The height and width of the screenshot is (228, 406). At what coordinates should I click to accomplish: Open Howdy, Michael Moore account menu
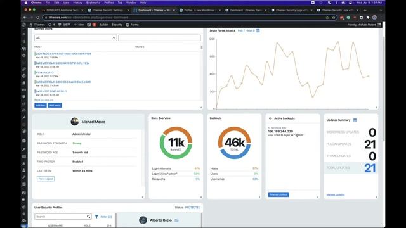[x=365, y=25]
